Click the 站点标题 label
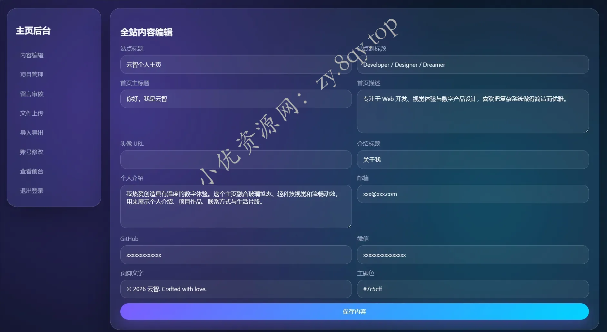The image size is (607, 332). [x=132, y=49]
